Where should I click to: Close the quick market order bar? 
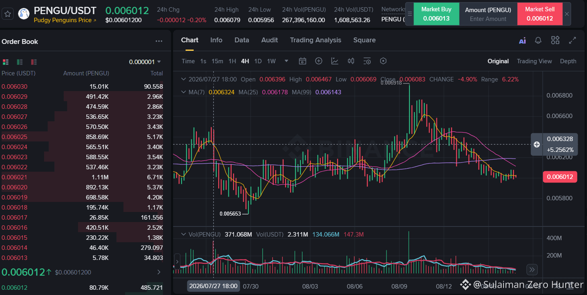point(567,14)
